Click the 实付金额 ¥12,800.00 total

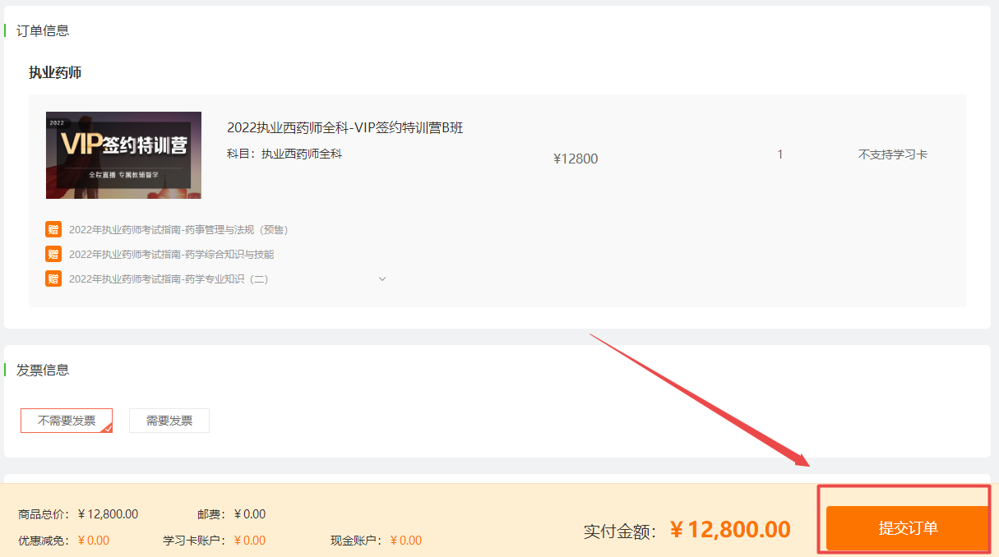point(730,530)
